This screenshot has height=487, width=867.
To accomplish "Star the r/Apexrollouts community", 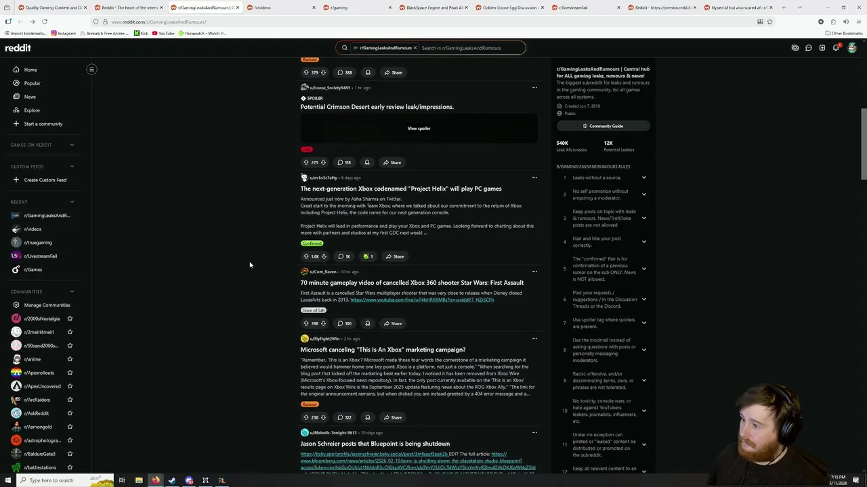I will (x=70, y=373).
